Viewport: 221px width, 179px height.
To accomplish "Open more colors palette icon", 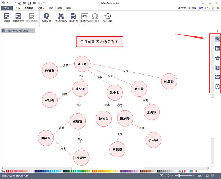I will [196, 171].
